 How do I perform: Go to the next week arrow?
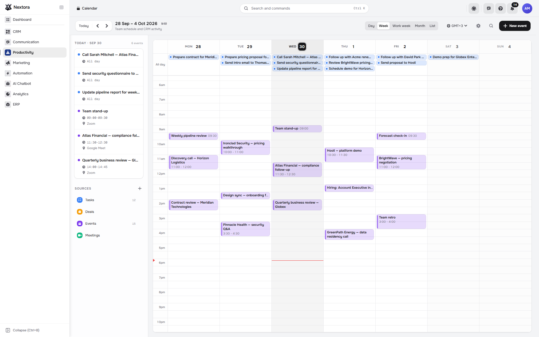tap(107, 26)
